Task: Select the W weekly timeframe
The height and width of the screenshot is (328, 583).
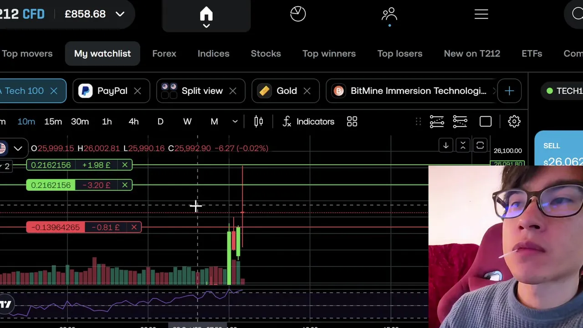Action: tap(187, 122)
